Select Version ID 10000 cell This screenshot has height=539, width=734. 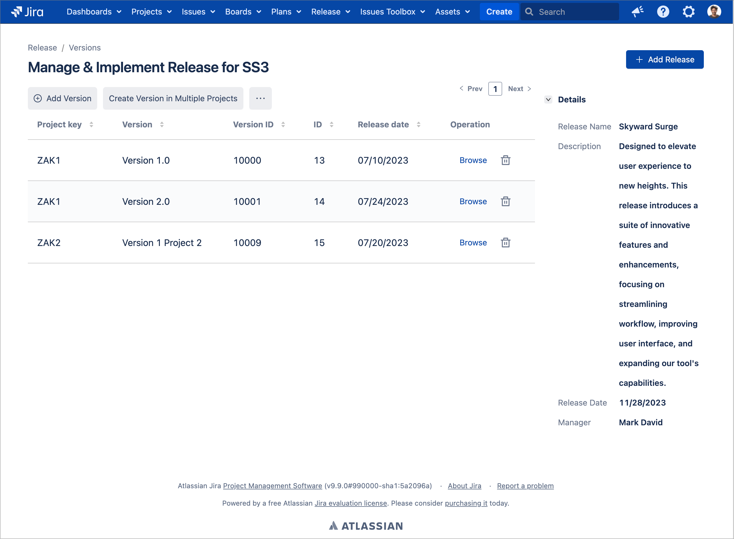click(247, 160)
